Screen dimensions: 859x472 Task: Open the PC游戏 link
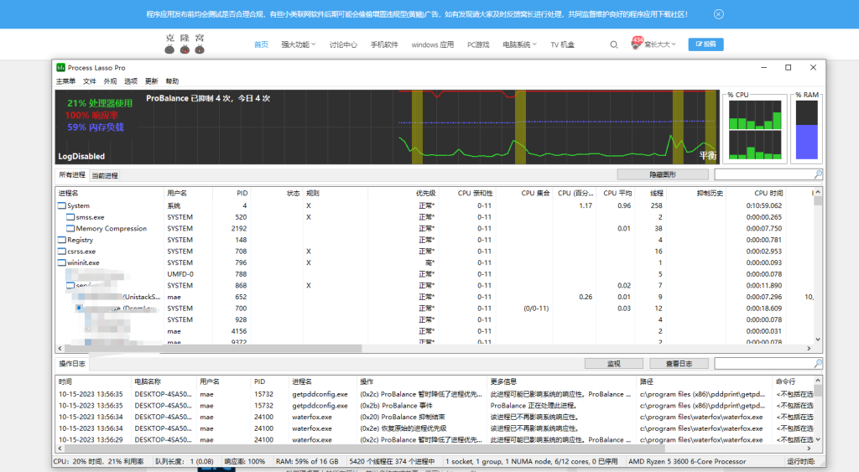point(477,45)
